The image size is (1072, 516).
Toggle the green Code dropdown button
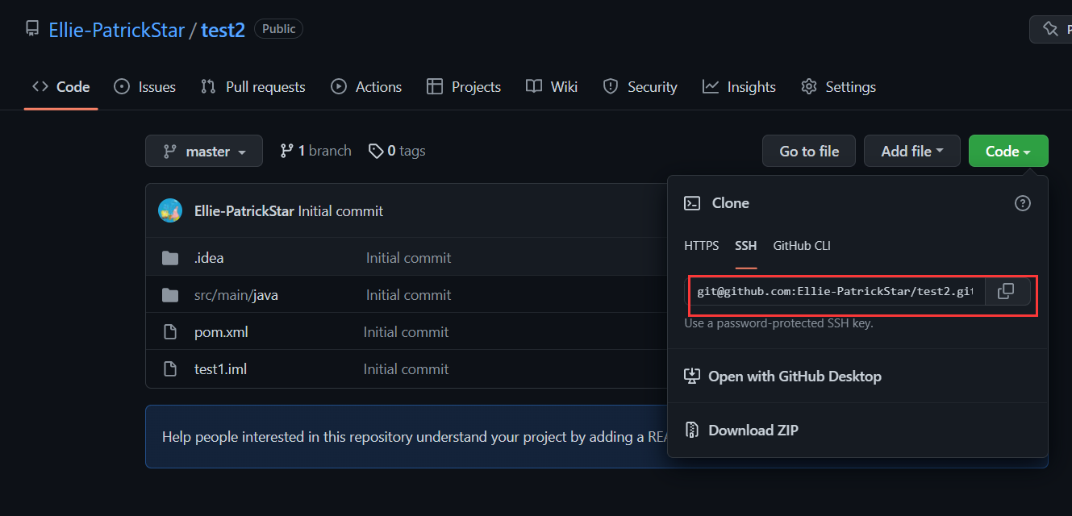pos(1008,151)
